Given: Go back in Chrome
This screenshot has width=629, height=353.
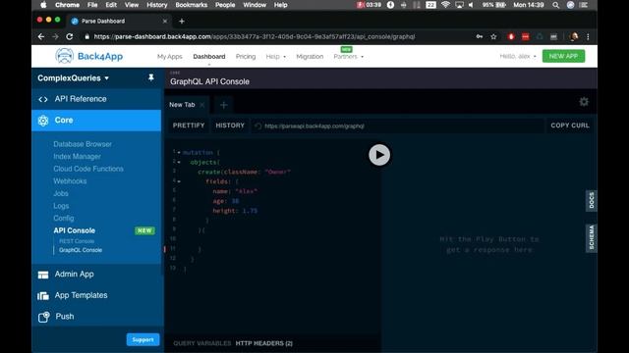Looking at the screenshot, I should (41, 36).
